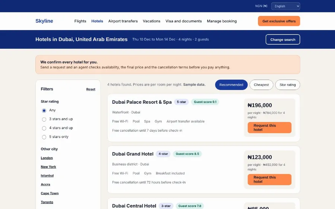Click the 3-star badge
The width and height of the screenshot is (335, 209).
166,206
